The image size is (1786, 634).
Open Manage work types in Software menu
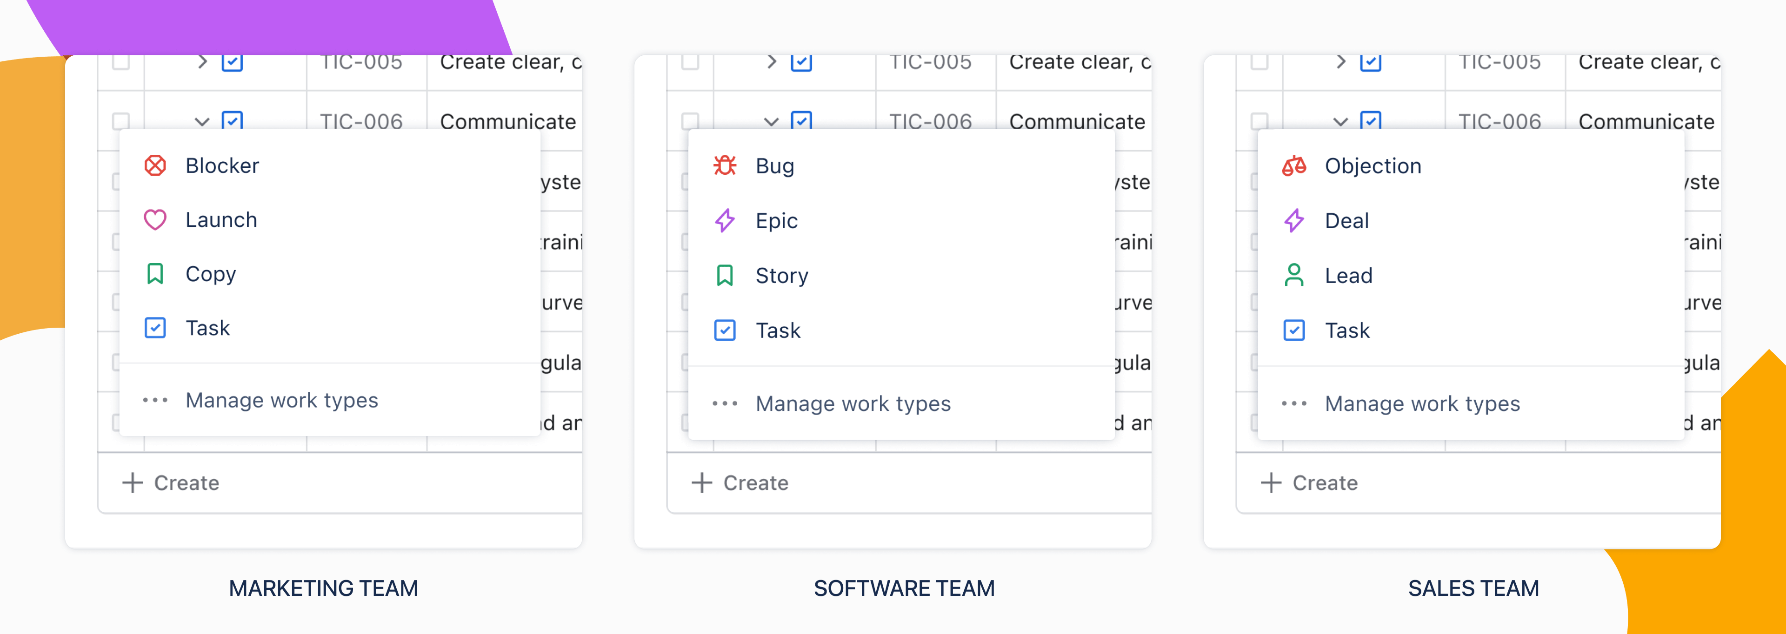pos(901,403)
